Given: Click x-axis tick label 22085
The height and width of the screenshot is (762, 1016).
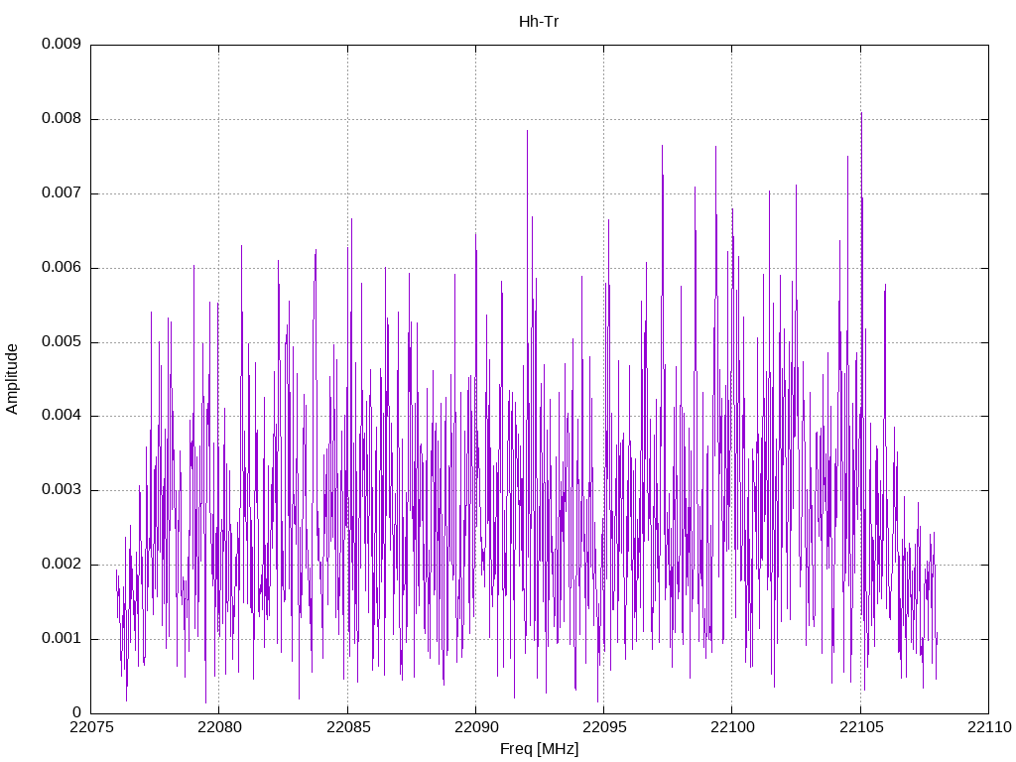Looking at the screenshot, I should tap(347, 727).
